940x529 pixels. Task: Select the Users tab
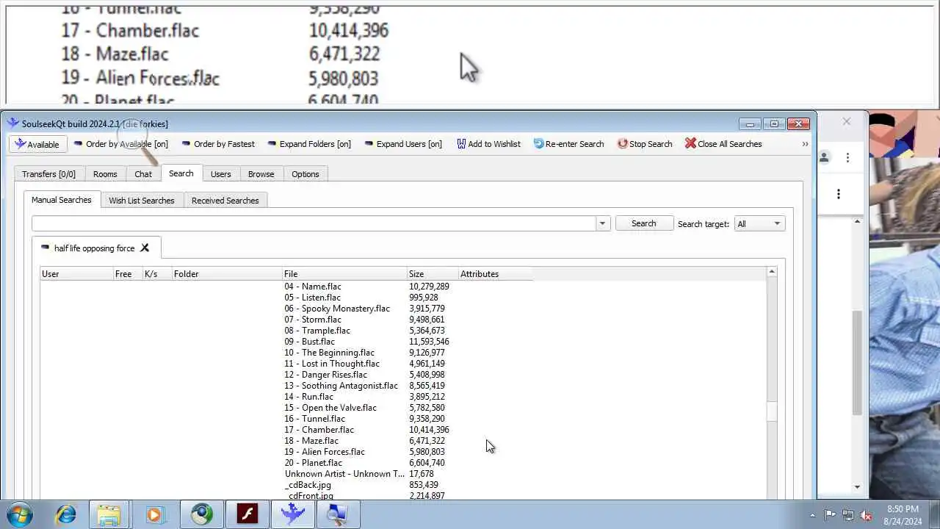220,174
